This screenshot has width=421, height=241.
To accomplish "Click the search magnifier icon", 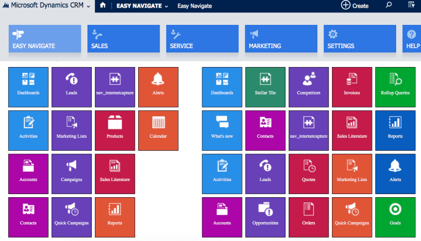I will 389,5.
